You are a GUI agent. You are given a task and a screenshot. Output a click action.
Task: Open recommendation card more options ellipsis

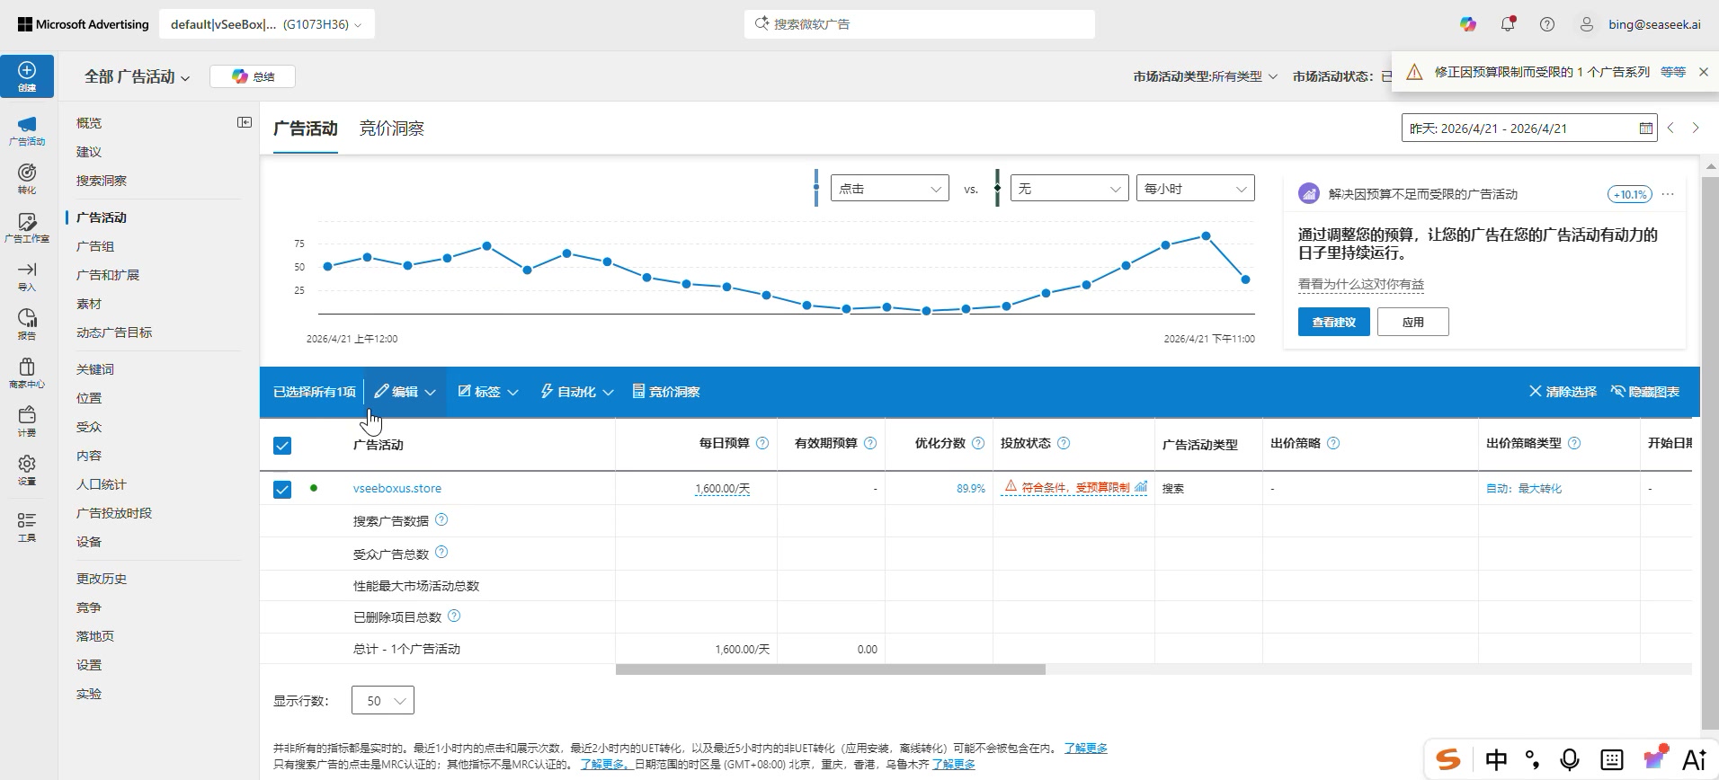tap(1668, 194)
